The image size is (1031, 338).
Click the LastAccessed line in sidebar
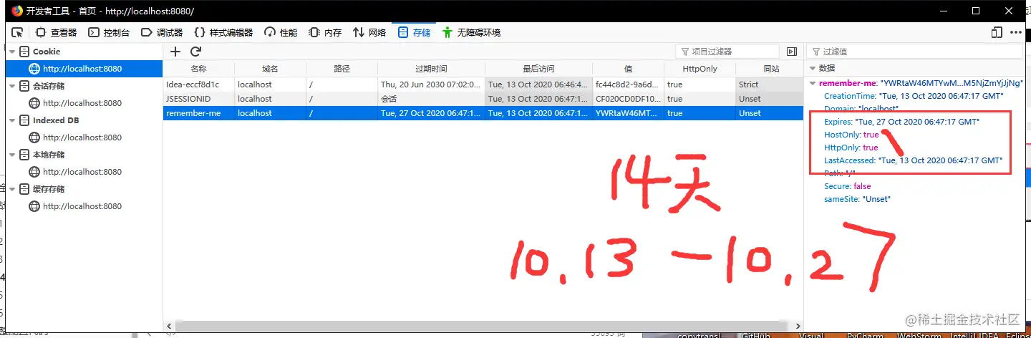pos(914,160)
